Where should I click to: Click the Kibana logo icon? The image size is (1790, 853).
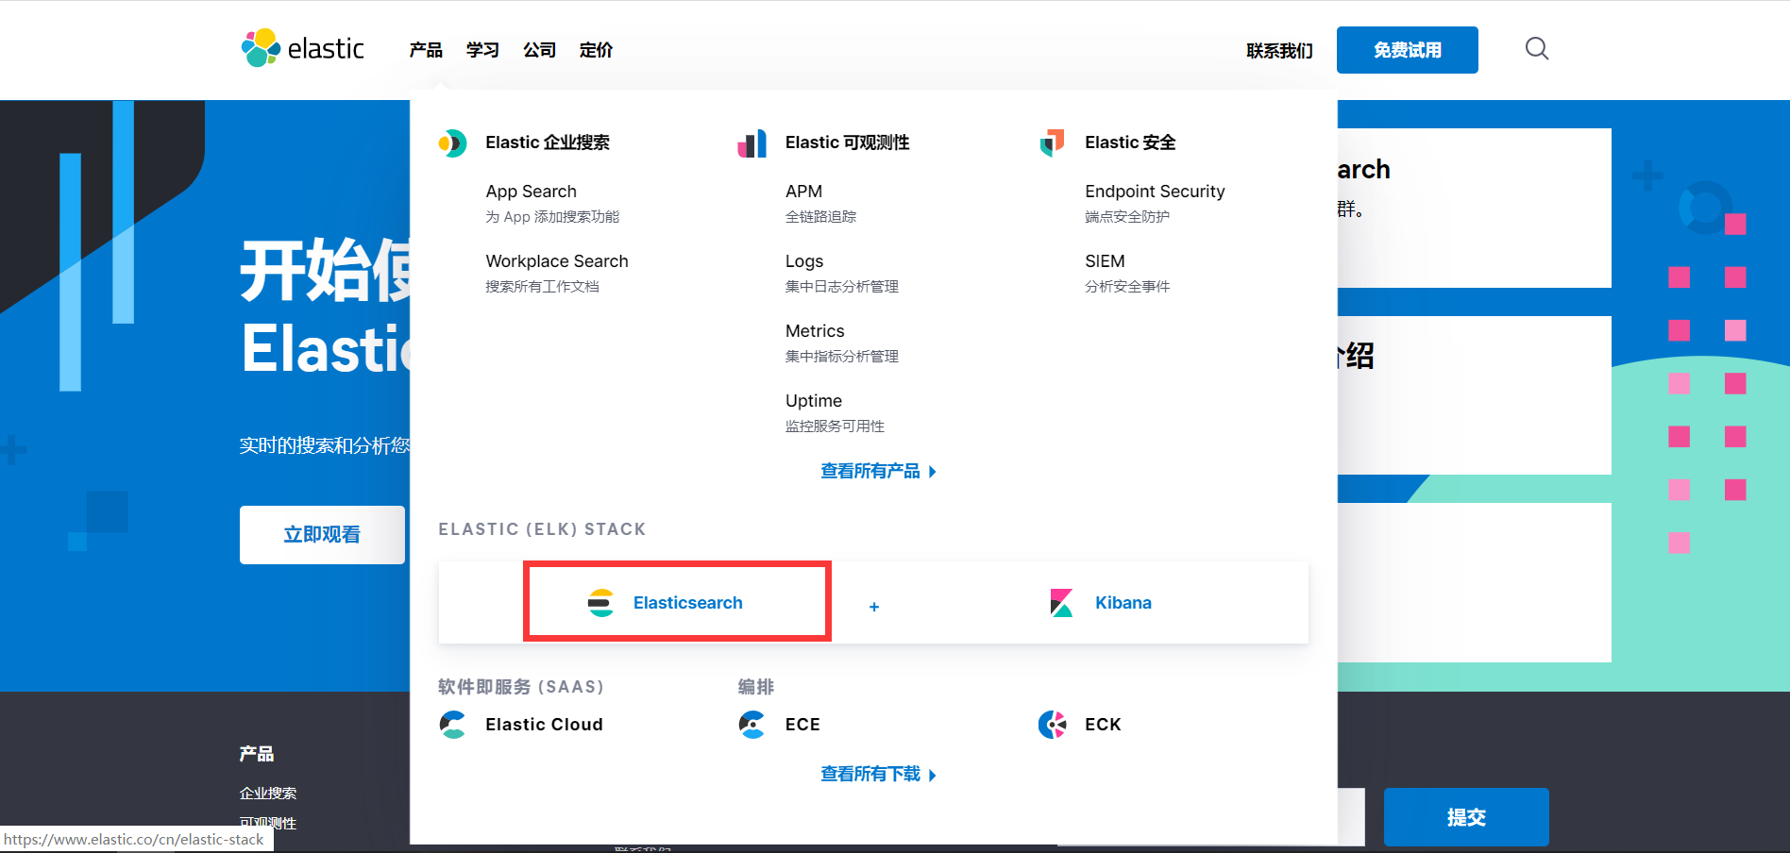[x=1062, y=603]
